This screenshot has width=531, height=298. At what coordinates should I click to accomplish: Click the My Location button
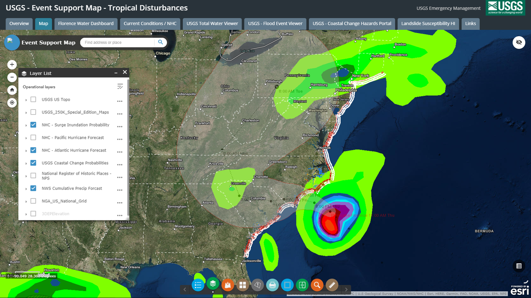[12, 103]
